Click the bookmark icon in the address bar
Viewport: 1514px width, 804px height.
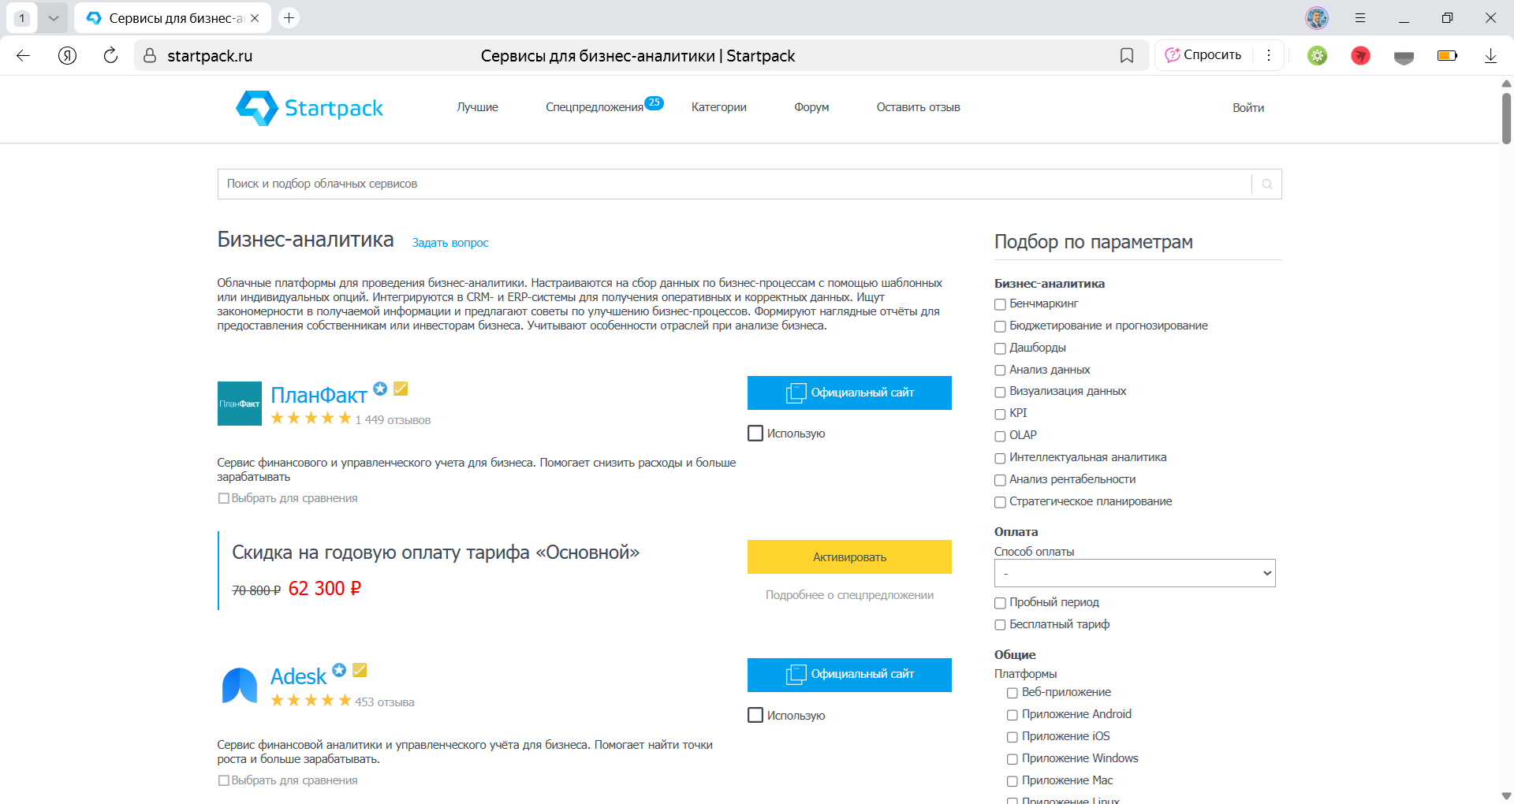pyautogui.click(x=1127, y=55)
